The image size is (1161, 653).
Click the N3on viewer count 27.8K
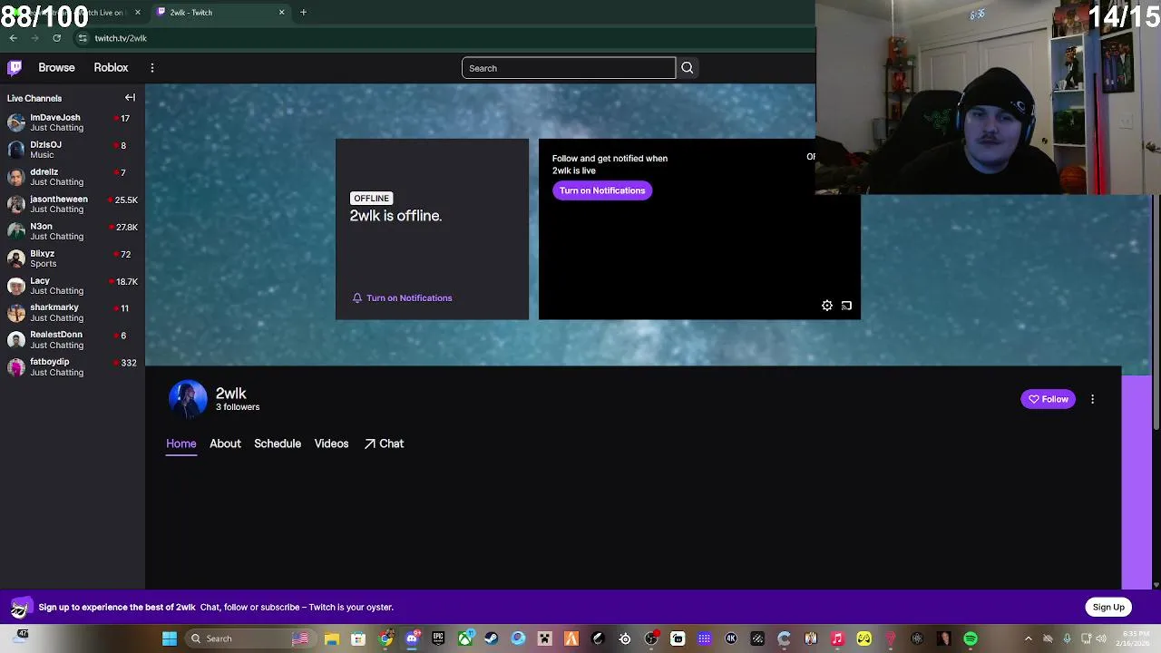tap(126, 227)
